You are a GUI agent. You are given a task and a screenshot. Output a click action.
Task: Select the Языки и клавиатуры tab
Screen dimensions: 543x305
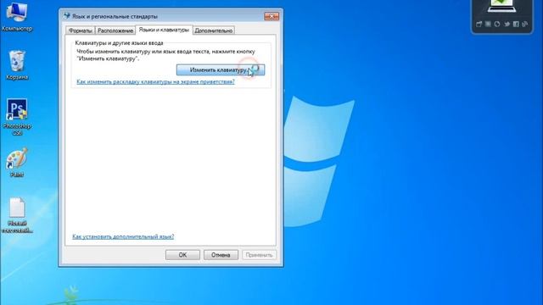[164, 30]
